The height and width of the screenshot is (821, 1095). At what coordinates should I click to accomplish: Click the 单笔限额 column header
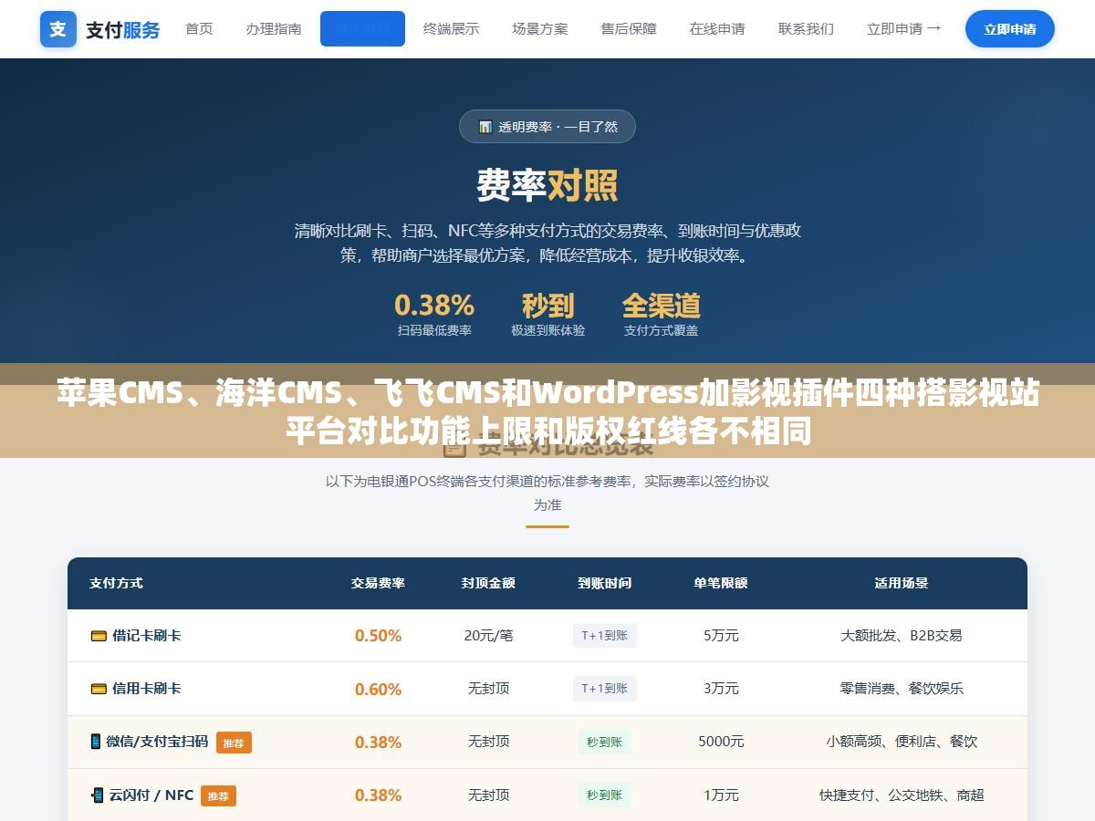click(x=721, y=583)
